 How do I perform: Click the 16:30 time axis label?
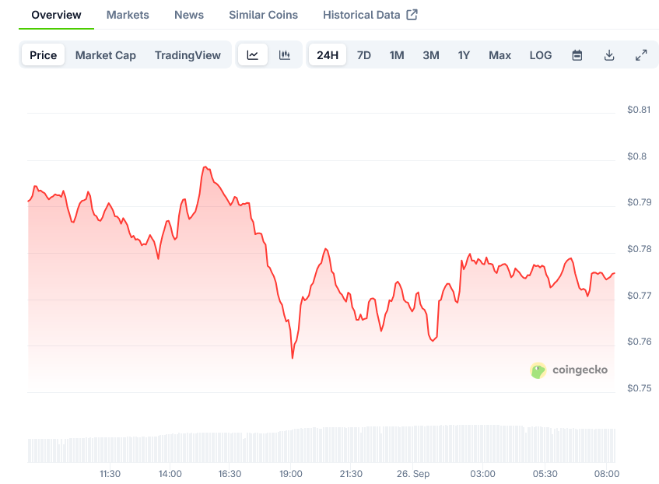tap(230, 474)
